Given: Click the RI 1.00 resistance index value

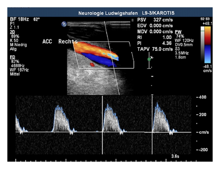Looking at the screenshot, I should [x=154, y=37].
